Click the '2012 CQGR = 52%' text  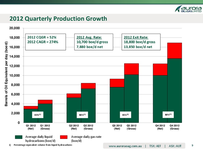42,37
